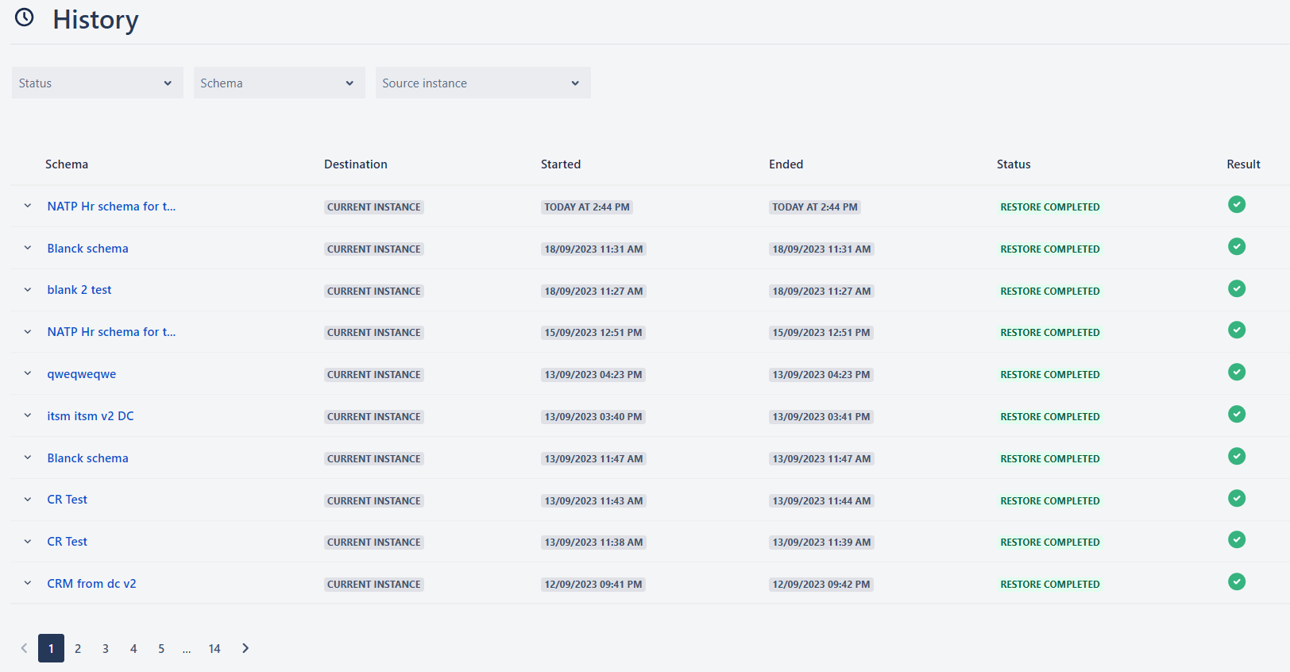Click CURRENT INSTANCE badge in itsm itsm v2 DC row
The image size is (1290, 672).
coord(374,417)
